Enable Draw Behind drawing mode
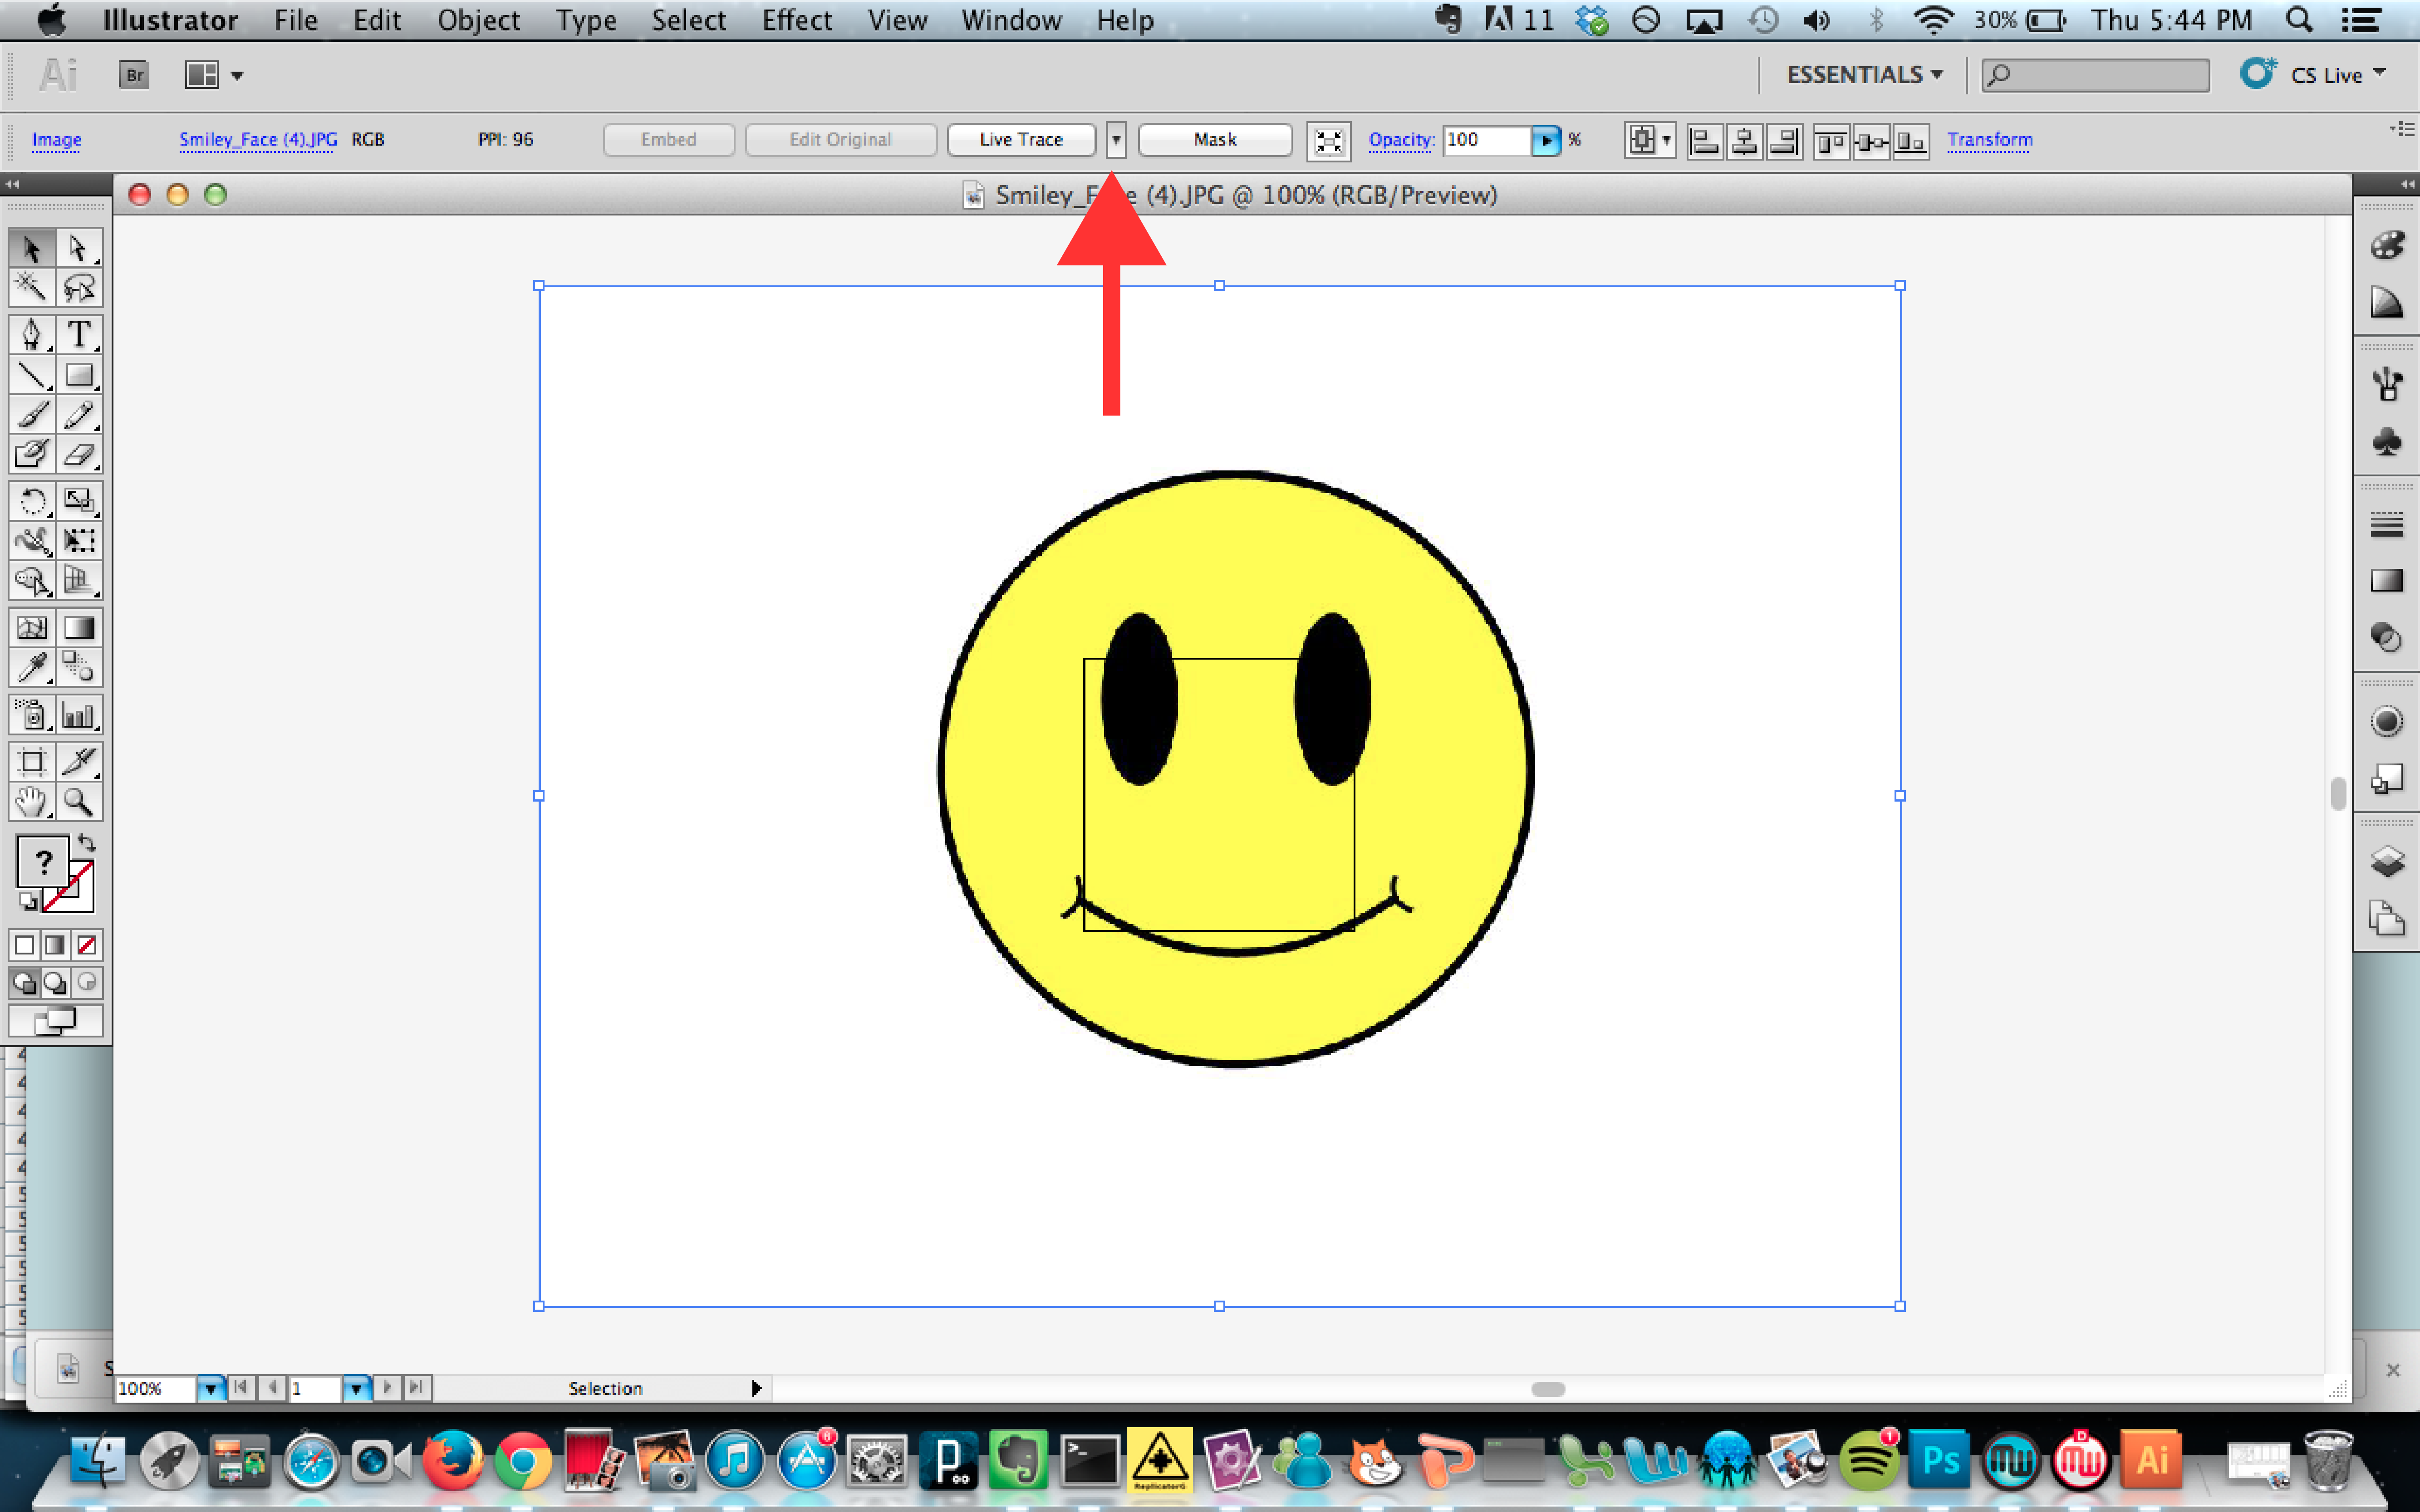 tap(54, 983)
